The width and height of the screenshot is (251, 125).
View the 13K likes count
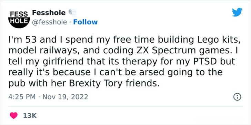click(30, 116)
